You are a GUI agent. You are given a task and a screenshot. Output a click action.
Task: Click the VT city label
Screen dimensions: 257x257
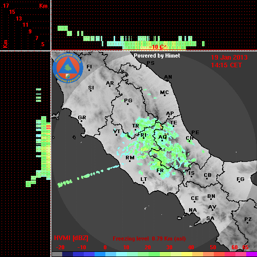tap(117, 132)
